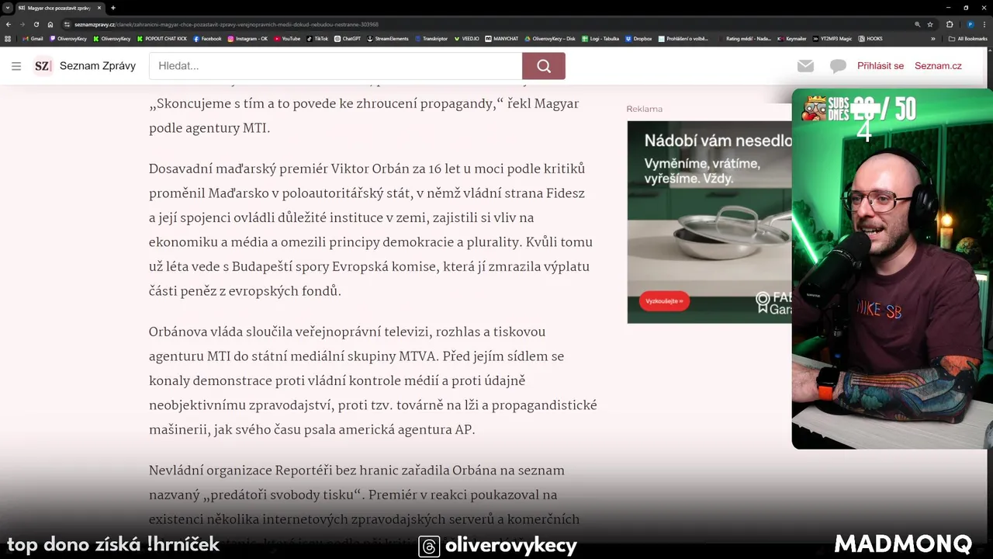
Task: Open the YT2MP3 Magic bookmark
Action: tap(832, 38)
